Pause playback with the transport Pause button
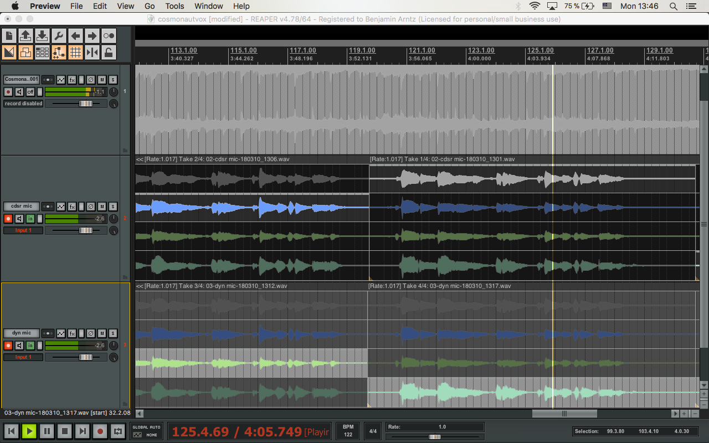Viewport: 709px width, 443px height. point(47,431)
